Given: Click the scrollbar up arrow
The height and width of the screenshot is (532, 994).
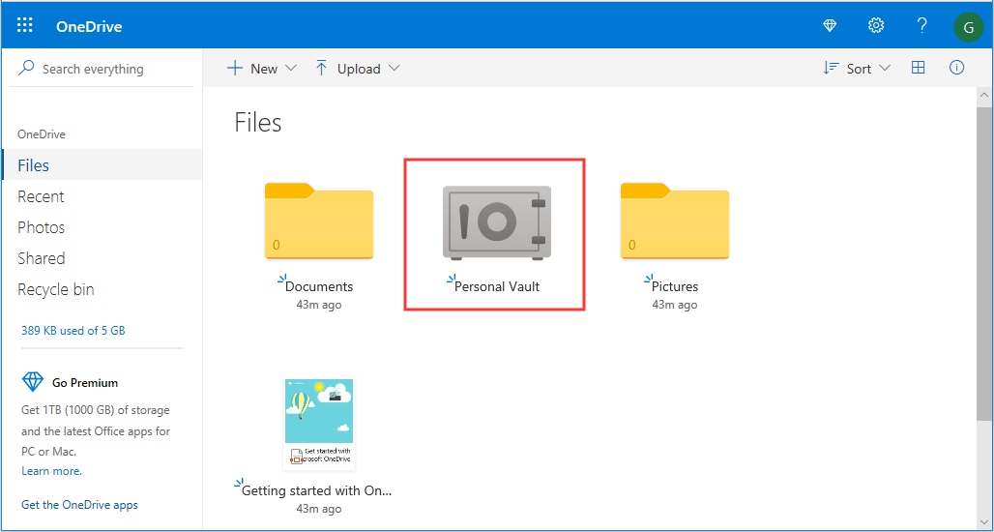Looking at the screenshot, I should (x=984, y=95).
